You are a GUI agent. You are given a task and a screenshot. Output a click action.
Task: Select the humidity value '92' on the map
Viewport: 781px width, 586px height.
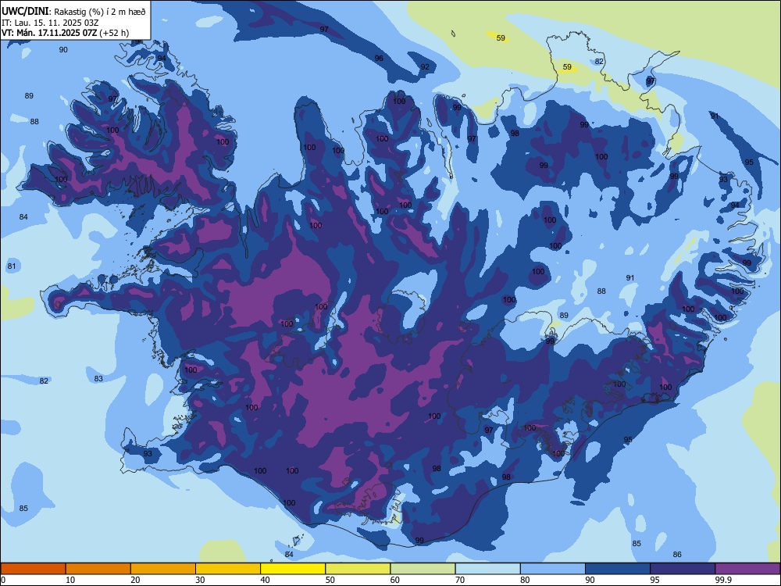click(x=425, y=66)
